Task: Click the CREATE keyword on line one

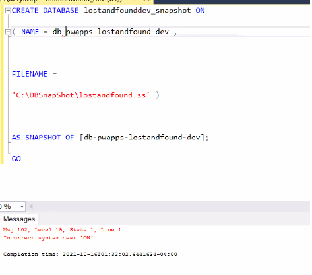Action: coord(25,11)
